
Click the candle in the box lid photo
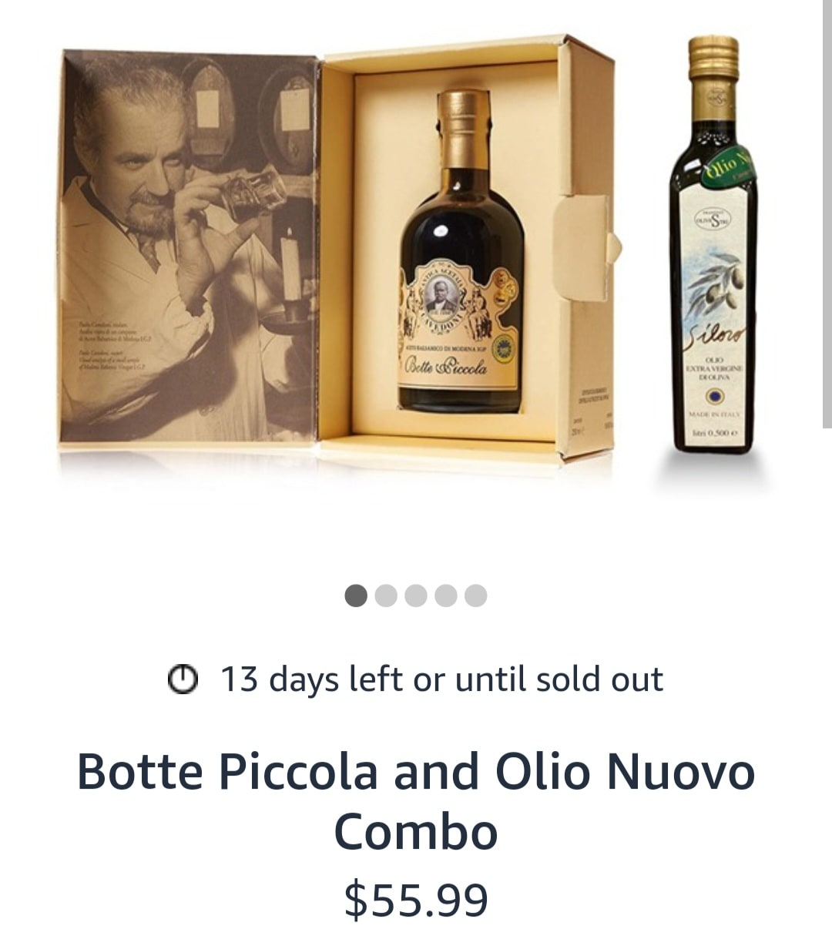click(x=290, y=270)
